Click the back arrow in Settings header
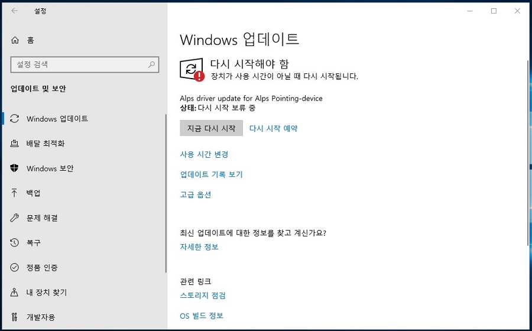532x331 pixels. [x=14, y=11]
